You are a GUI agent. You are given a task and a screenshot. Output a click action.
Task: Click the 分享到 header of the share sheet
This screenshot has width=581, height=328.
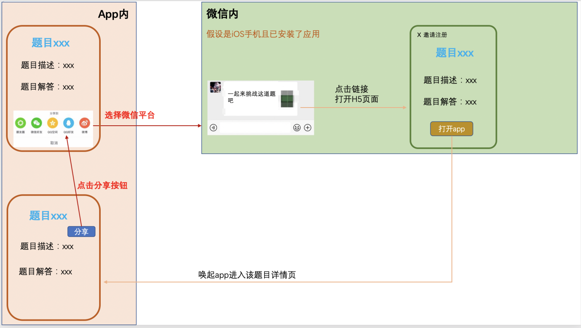[x=54, y=113]
